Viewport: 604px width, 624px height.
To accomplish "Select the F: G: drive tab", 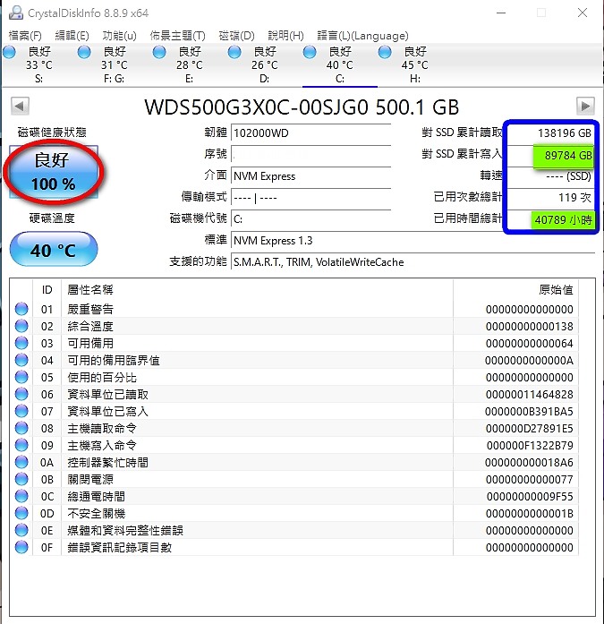I will [x=115, y=64].
